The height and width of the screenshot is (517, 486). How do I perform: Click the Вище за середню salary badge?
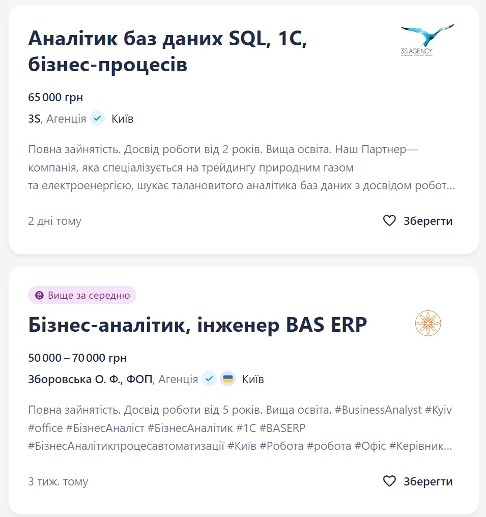82,295
